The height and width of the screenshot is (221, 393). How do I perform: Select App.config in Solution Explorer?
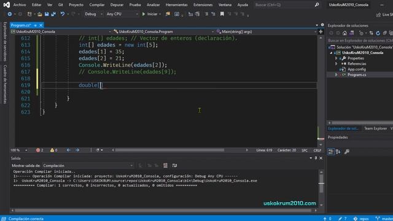point(356,69)
